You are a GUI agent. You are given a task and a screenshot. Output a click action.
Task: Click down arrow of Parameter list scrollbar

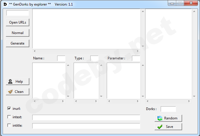click(143, 96)
